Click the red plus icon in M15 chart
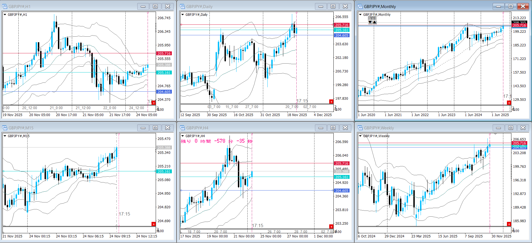The height and width of the screenshot is (243, 532). pos(153,224)
